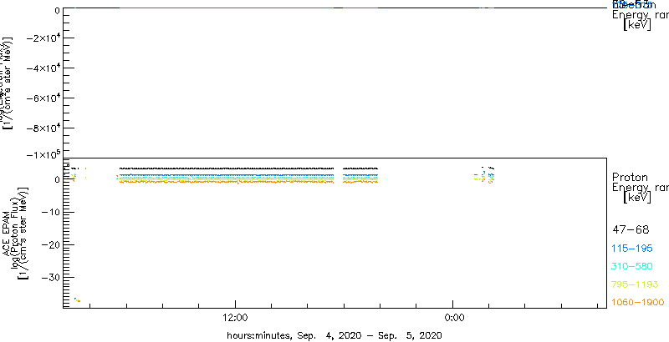The image size is (669, 342).
Task: Click the ACE EPAM axis title
Action: point(7,232)
